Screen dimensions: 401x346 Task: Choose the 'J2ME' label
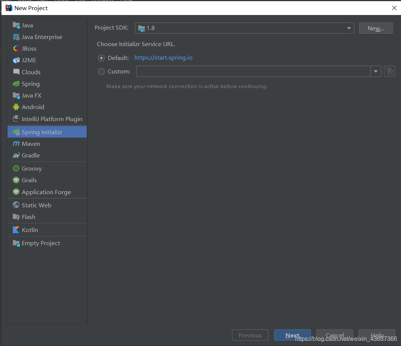[29, 60]
